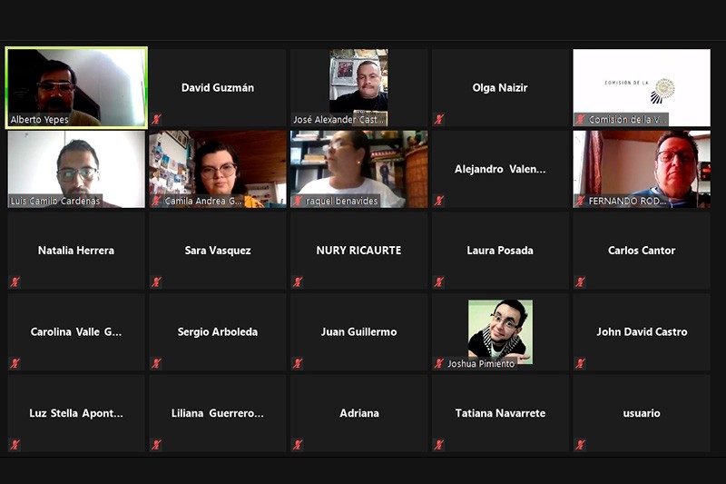Select FERNANDO ROD... video tile
Image resolution: width=726 pixels, height=484 pixels.
click(x=642, y=169)
